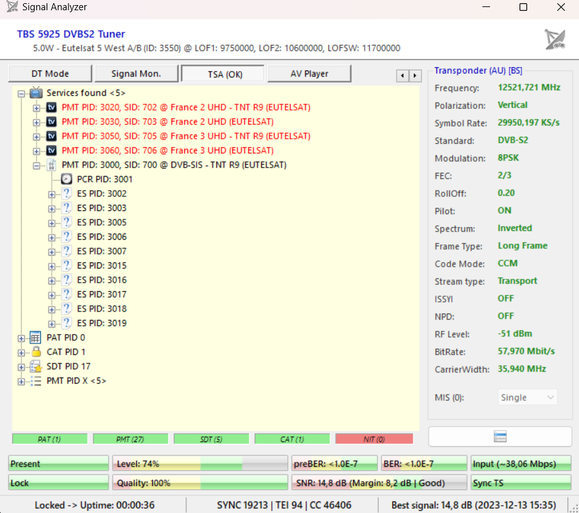
Task: Select the TSA (OK) tab
Action: click(223, 74)
